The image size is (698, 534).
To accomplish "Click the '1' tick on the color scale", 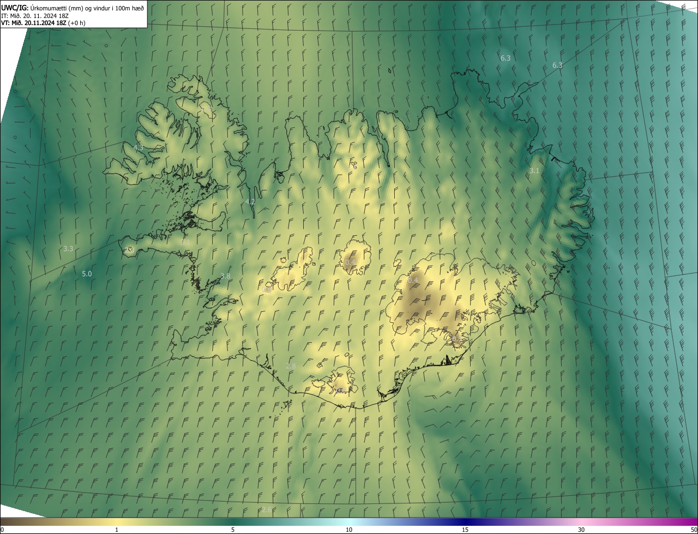I will pos(117,530).
